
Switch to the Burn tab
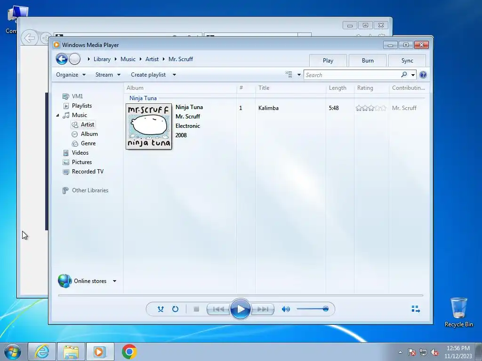(368, 61)
